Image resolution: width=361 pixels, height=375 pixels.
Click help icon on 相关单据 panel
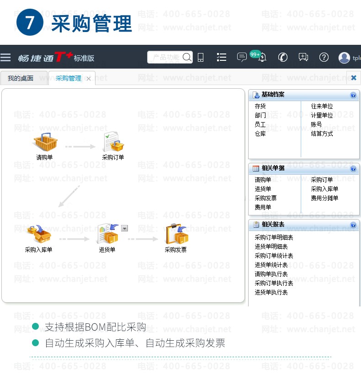point(353,169)
